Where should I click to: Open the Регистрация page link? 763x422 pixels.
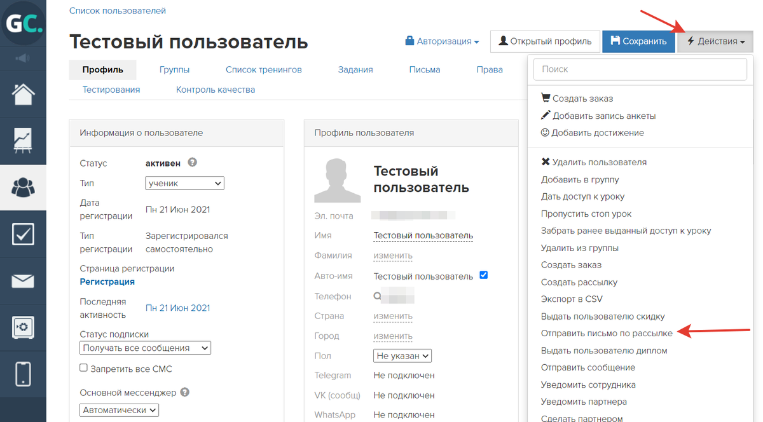click(x=107, y=282)
